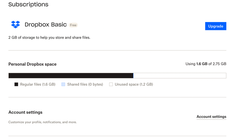
Task: Click the Dropbox Basic plan title
Action: coord(45,25)
